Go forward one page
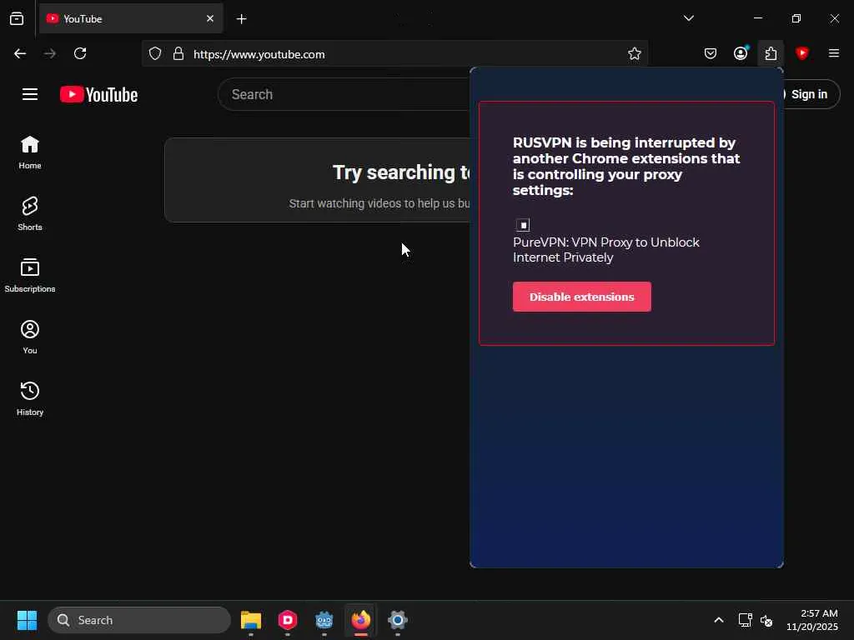Screen dimensions: 854x640 click(x=50, y=53)
